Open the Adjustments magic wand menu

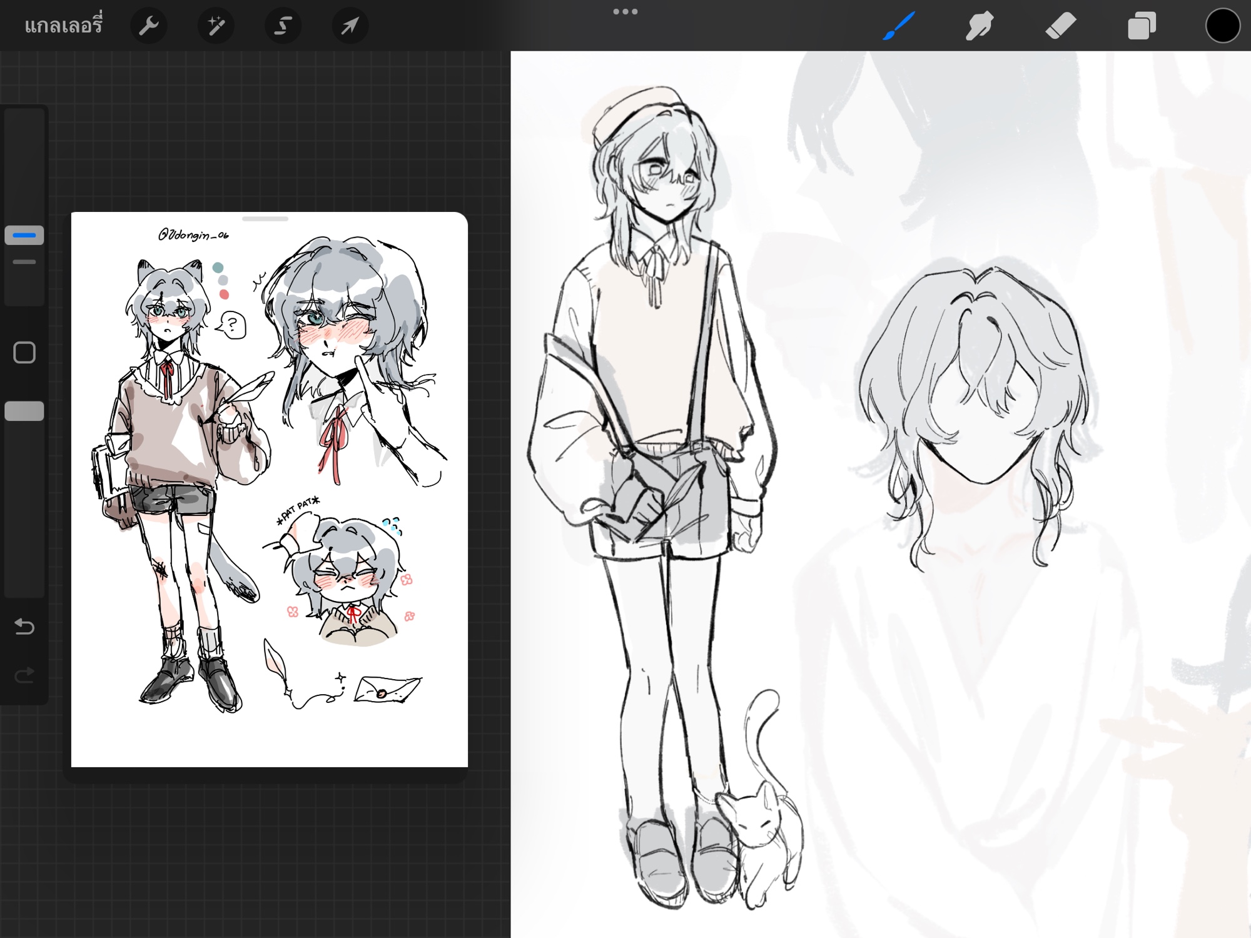tap(216, 26)
